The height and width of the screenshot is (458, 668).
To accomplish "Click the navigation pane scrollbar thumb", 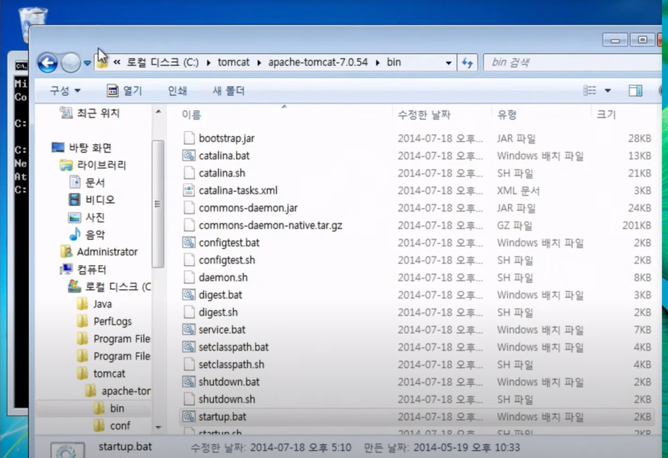I will tap(158, 204).
